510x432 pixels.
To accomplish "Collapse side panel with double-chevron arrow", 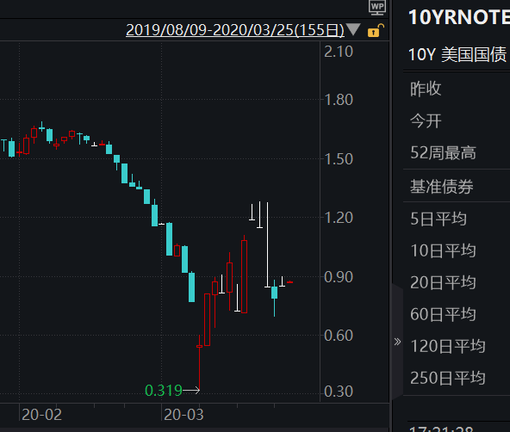I will 397,342.
